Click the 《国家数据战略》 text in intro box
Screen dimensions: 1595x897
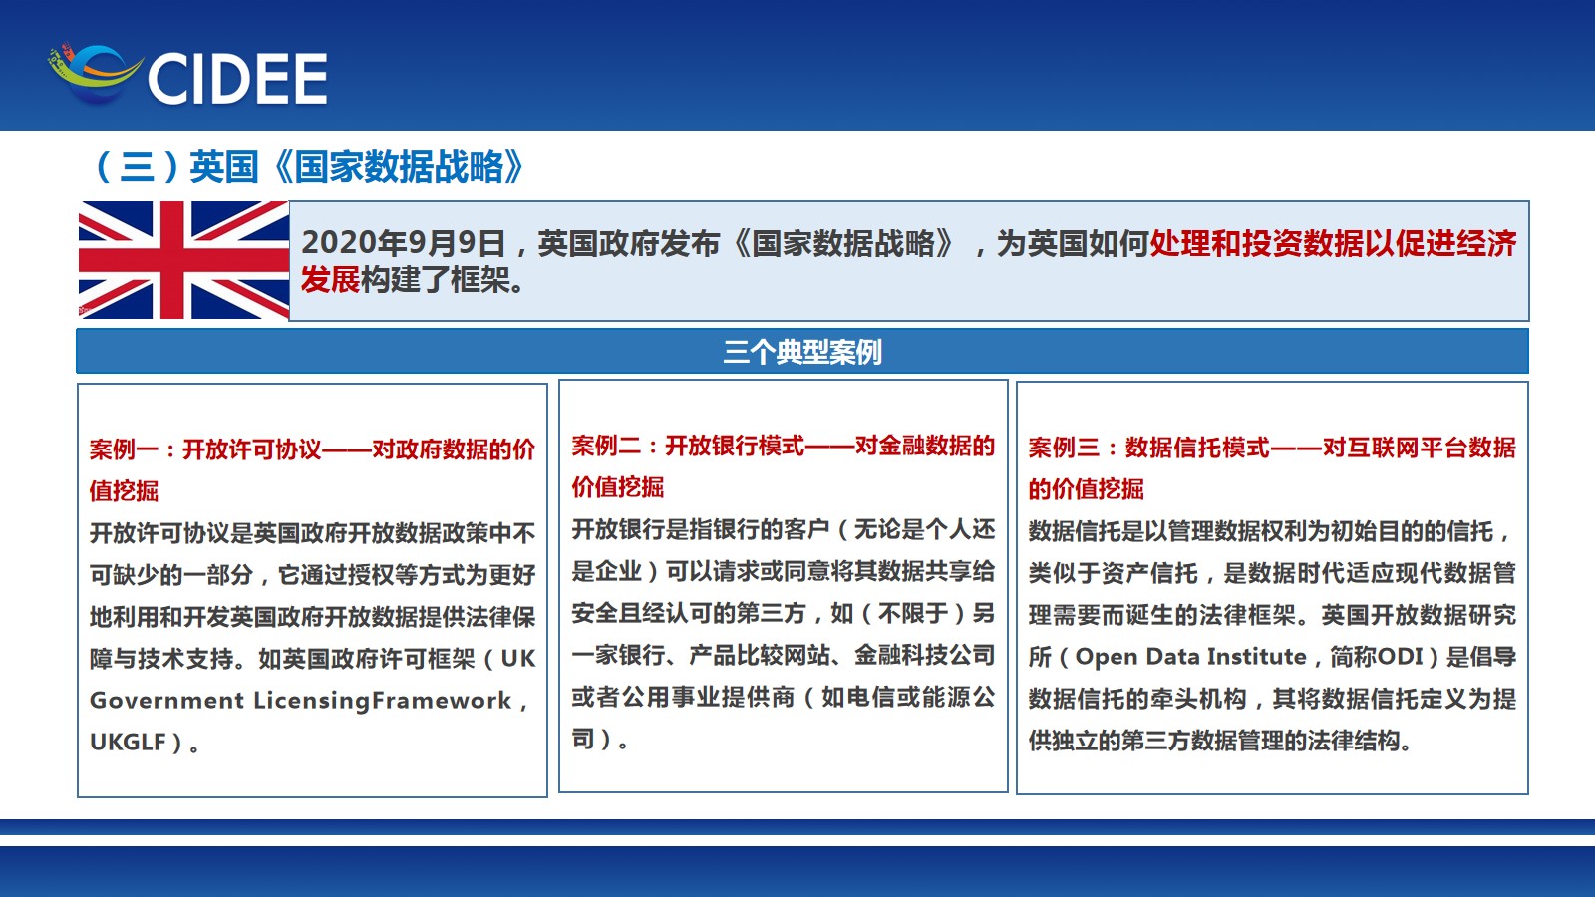click(846, 243)
